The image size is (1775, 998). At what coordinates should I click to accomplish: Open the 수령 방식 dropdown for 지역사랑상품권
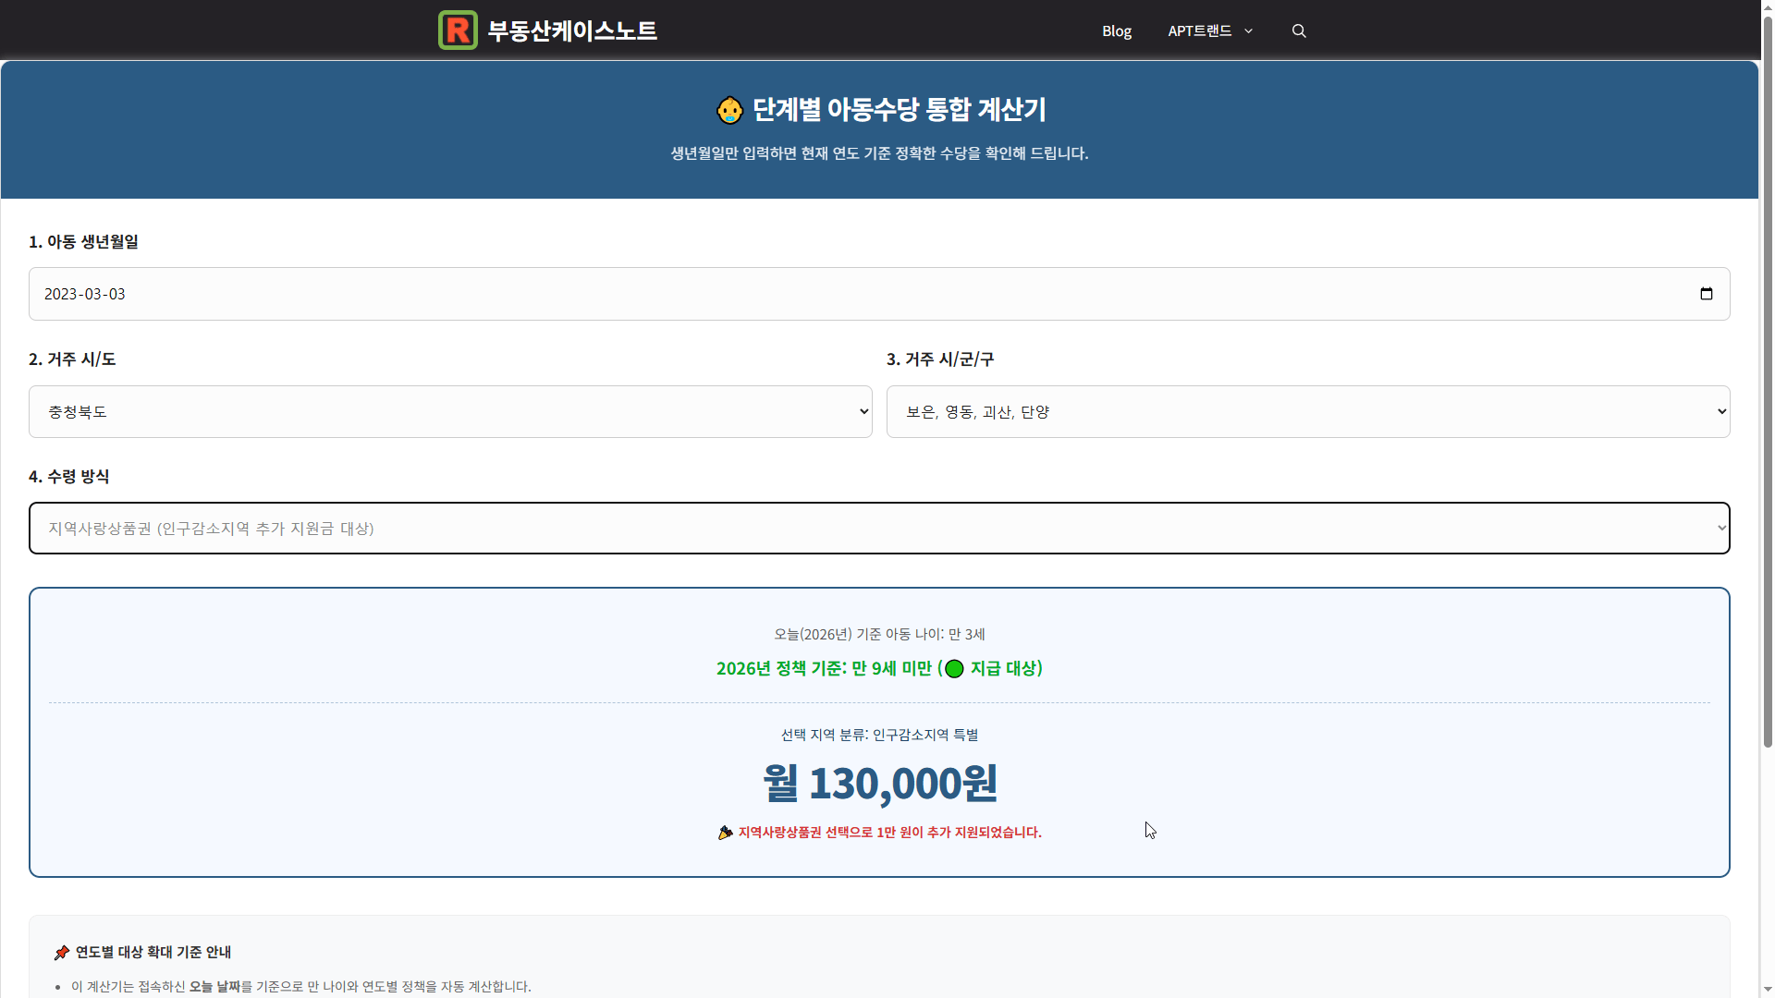[878, 528]
